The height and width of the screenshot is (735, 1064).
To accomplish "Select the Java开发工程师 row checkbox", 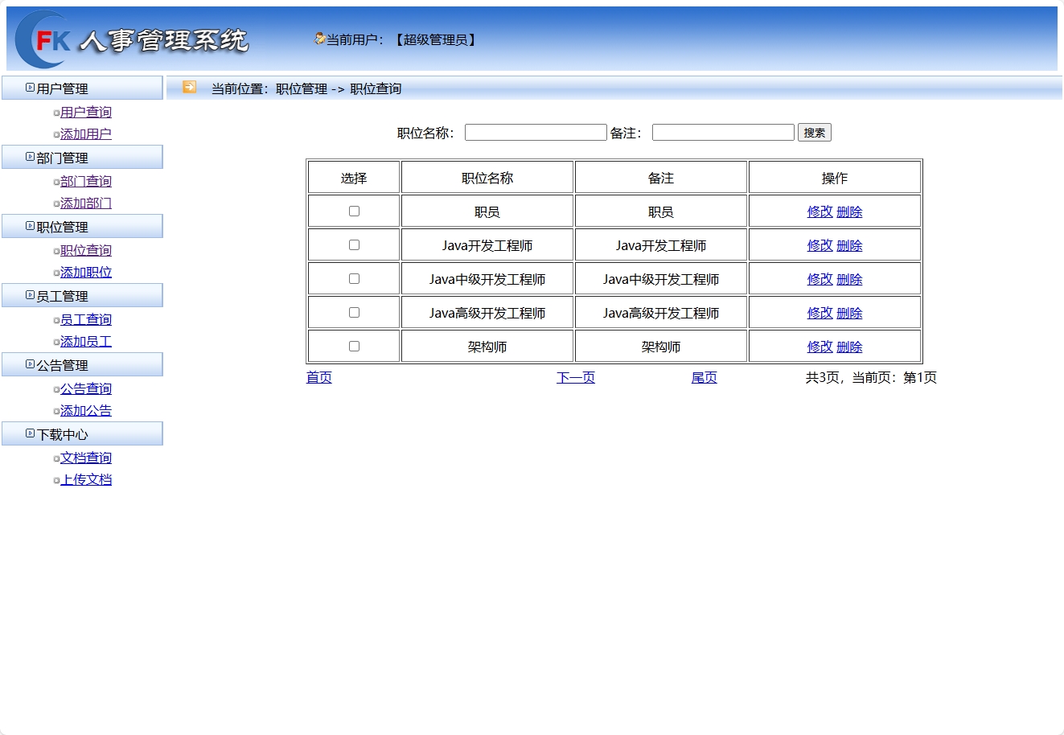I will [354, 245].
